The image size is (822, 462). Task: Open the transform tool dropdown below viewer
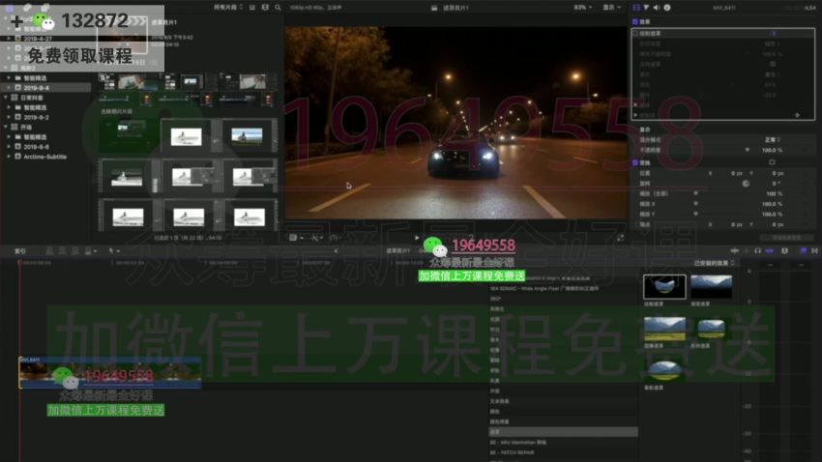point(296,238)
